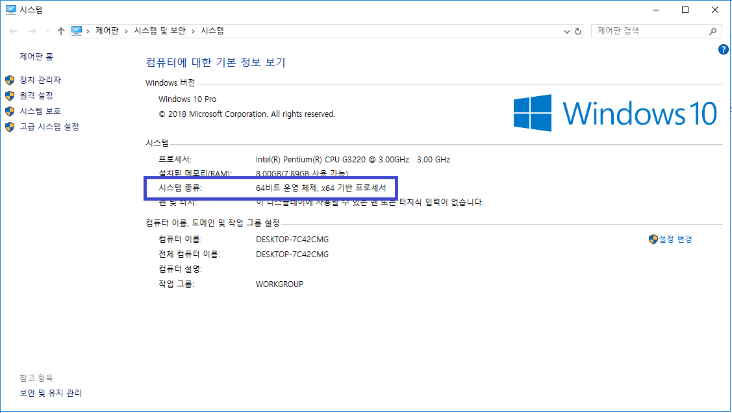Refresh the address bar view
Screen dimensions: 732x413
[578, 31]
